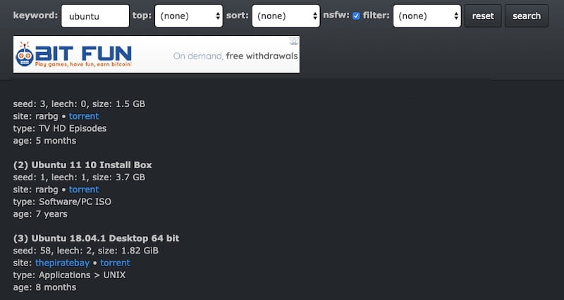Open the sort dropdown
564x300 pixels.
coord(286,15)
